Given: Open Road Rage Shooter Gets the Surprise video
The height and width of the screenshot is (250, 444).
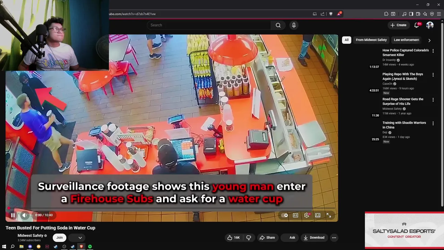Looking at the screenshot, I should (403, 101).
